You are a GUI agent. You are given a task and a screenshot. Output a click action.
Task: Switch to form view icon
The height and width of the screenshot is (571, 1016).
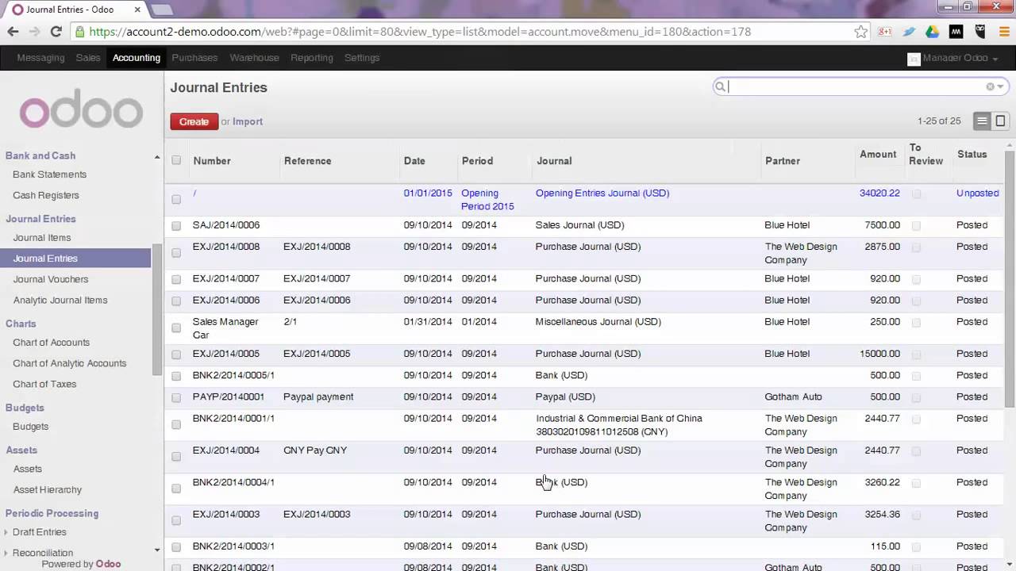point(1001,121)
